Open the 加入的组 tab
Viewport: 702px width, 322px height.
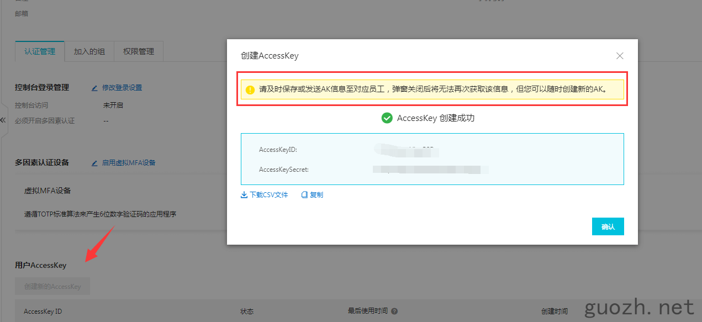click(x=89, y=51)
